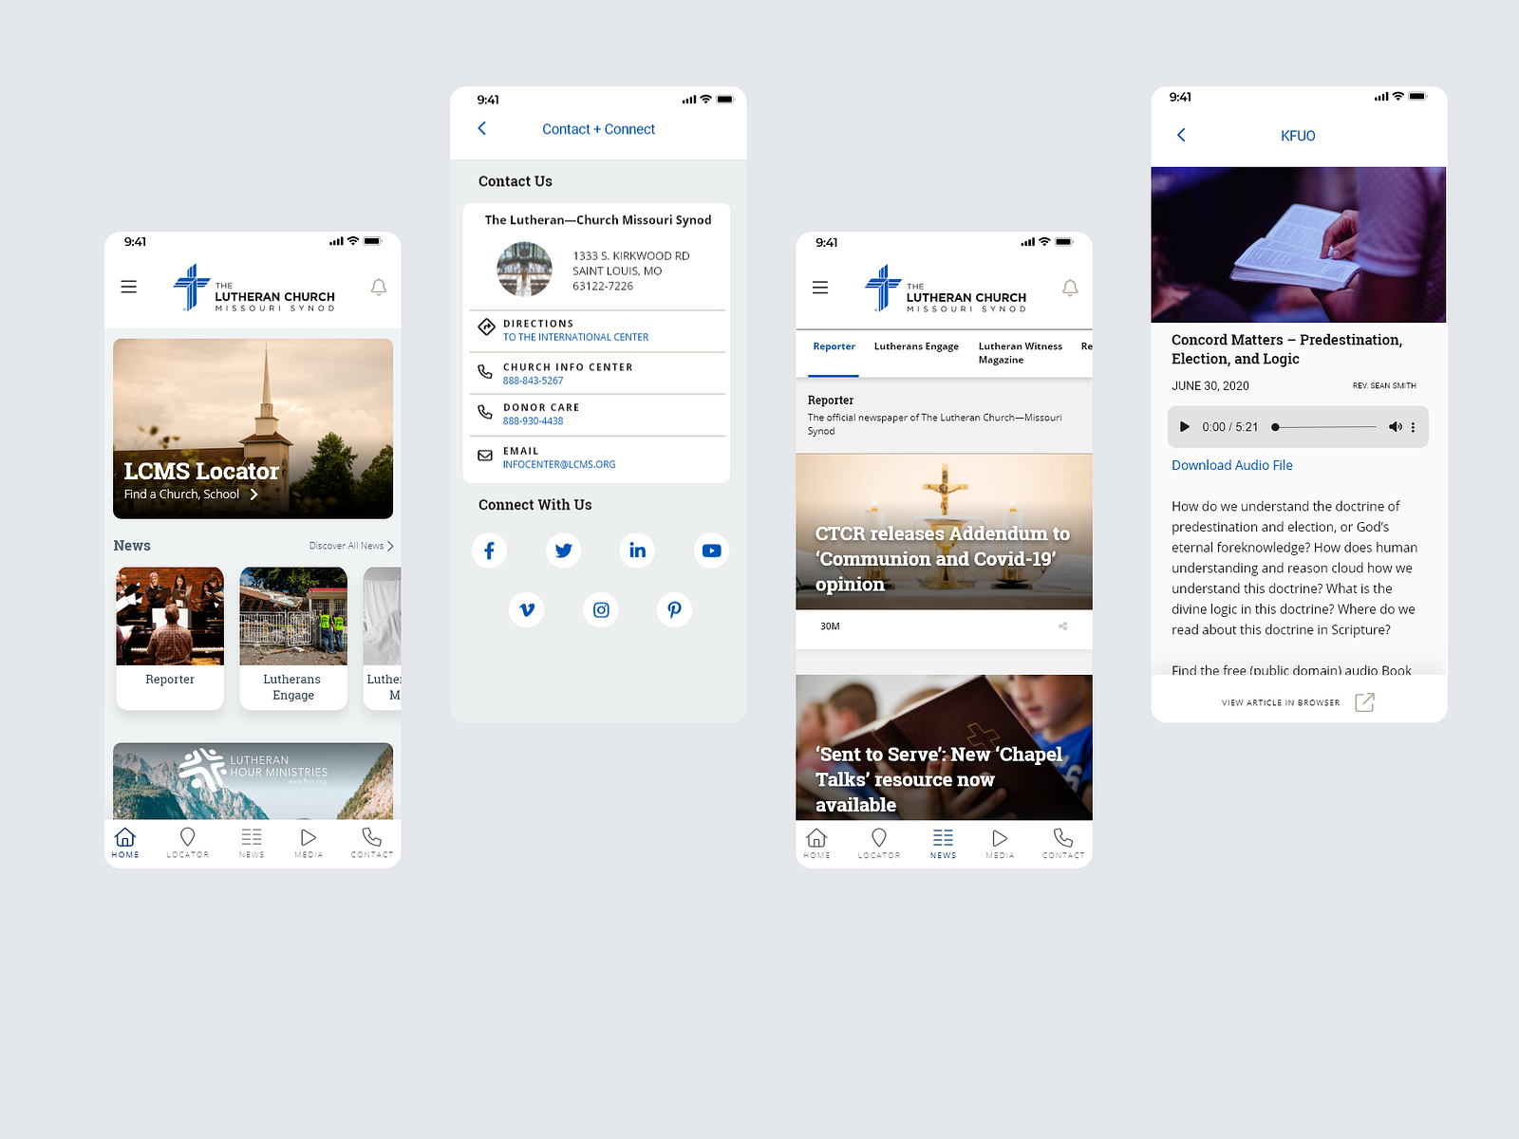Select the Locator item in bottom navigation

187,842
